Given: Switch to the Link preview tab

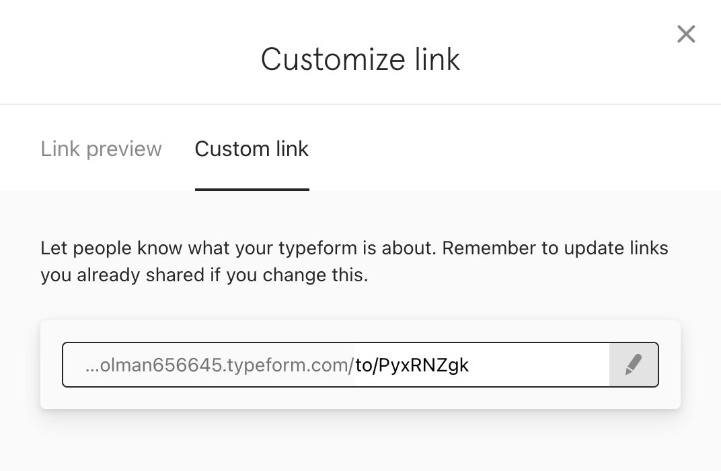Looking at the screenshot, I should coord(101,149).
